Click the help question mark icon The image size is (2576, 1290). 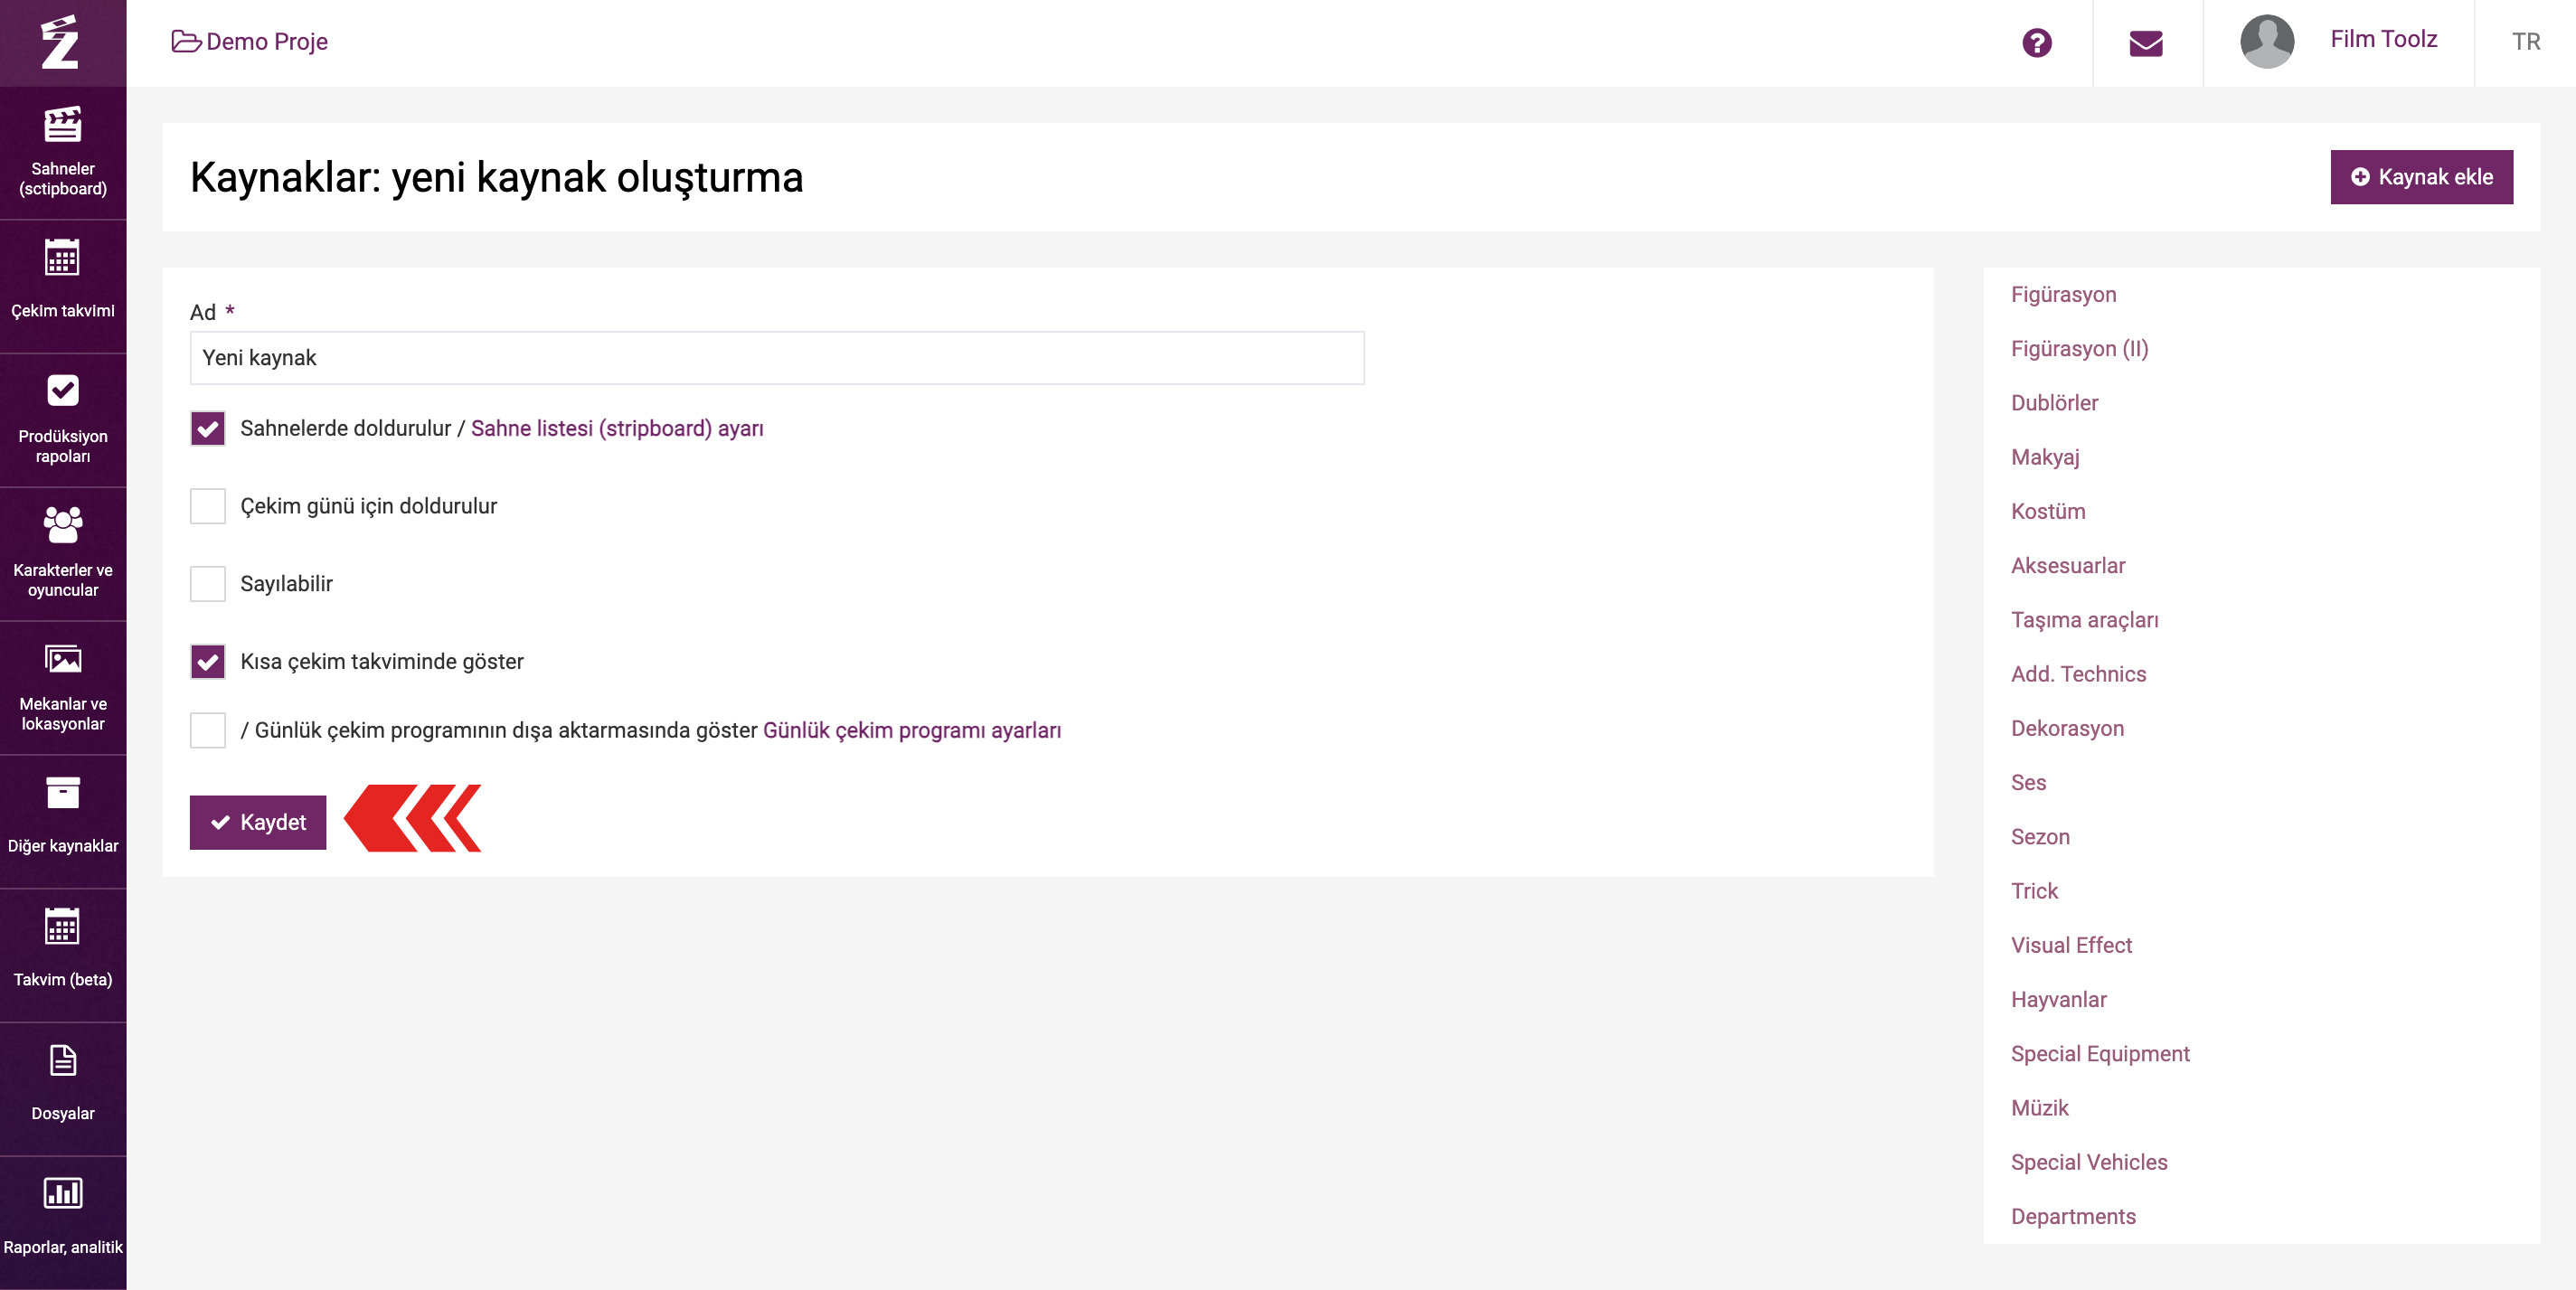point(2036,42)
